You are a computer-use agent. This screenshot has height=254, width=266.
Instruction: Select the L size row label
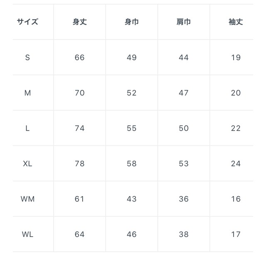click(27, 128)
